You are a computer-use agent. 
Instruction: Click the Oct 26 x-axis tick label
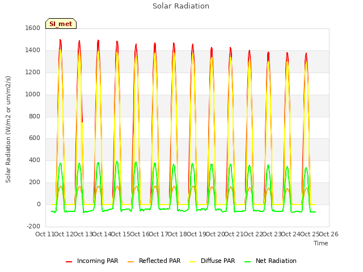tap(329, 234)
